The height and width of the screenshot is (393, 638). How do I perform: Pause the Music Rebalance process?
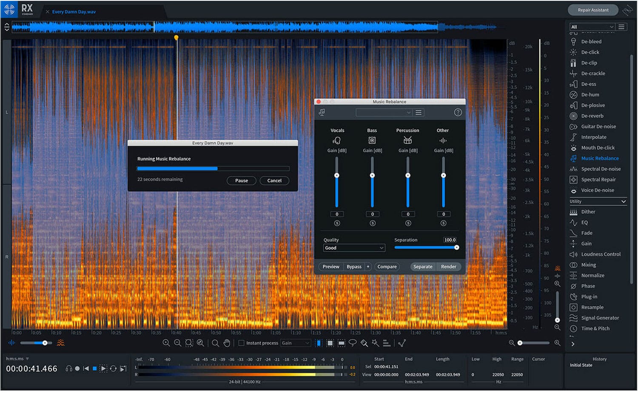pos(241,181)
